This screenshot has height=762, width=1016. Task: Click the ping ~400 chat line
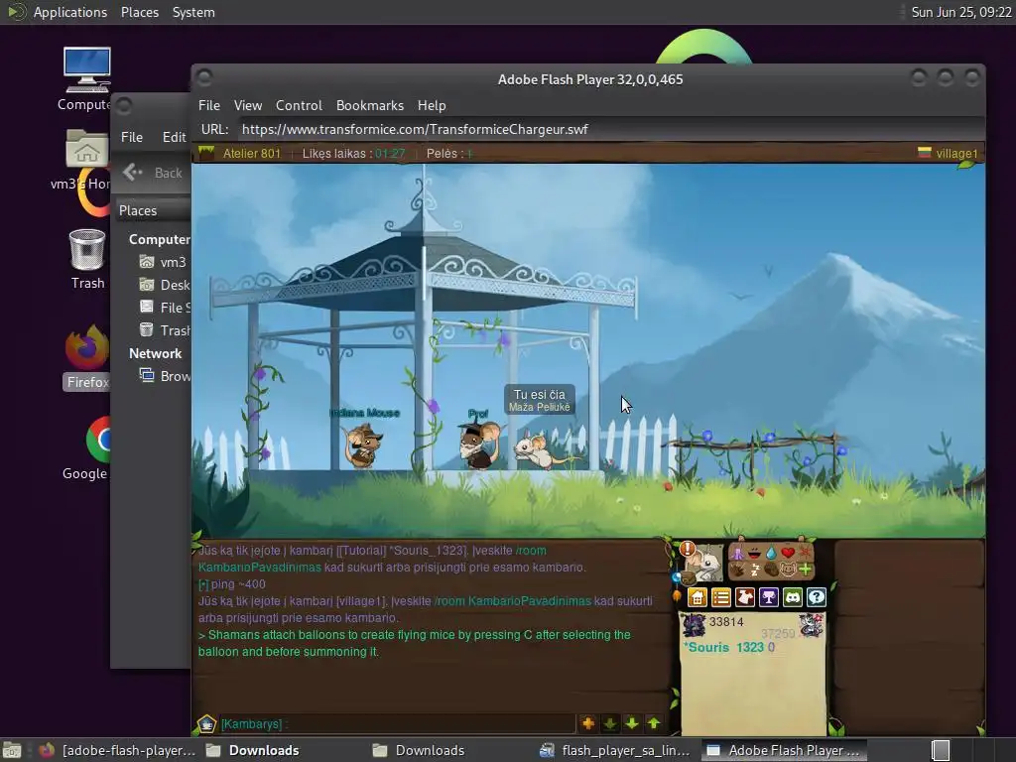point(232,583)
